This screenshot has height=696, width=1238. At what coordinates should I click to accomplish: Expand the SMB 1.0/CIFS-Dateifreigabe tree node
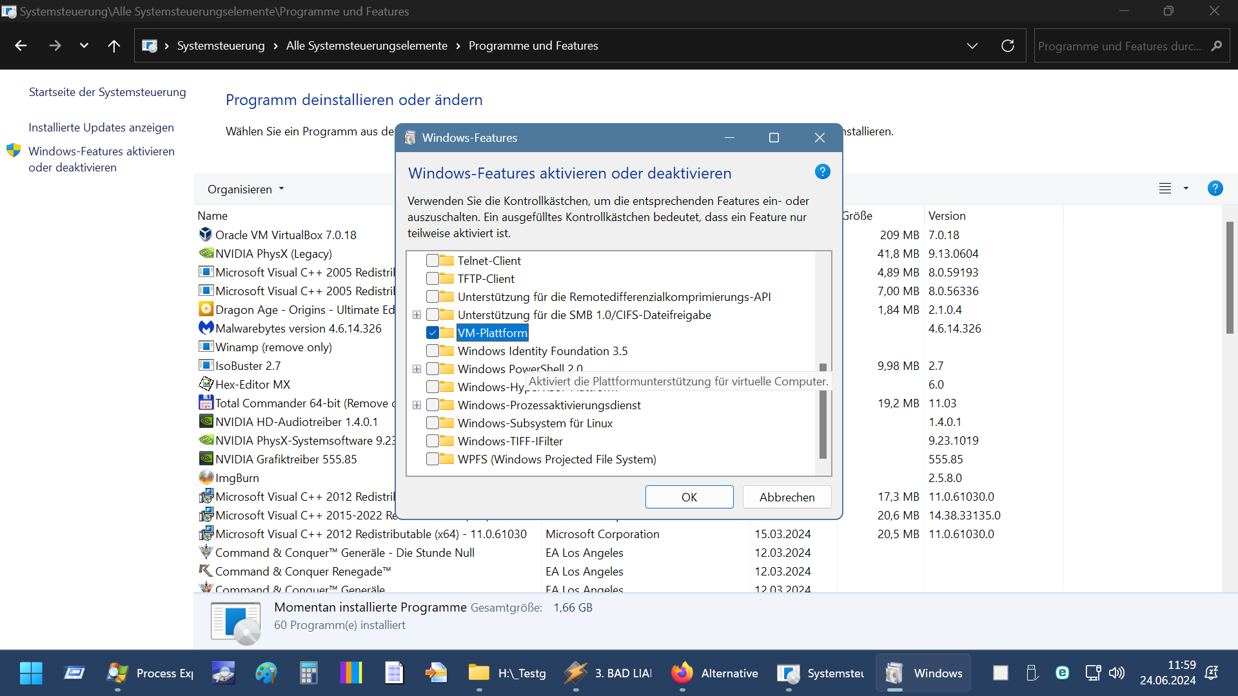[x=417, y=314]
